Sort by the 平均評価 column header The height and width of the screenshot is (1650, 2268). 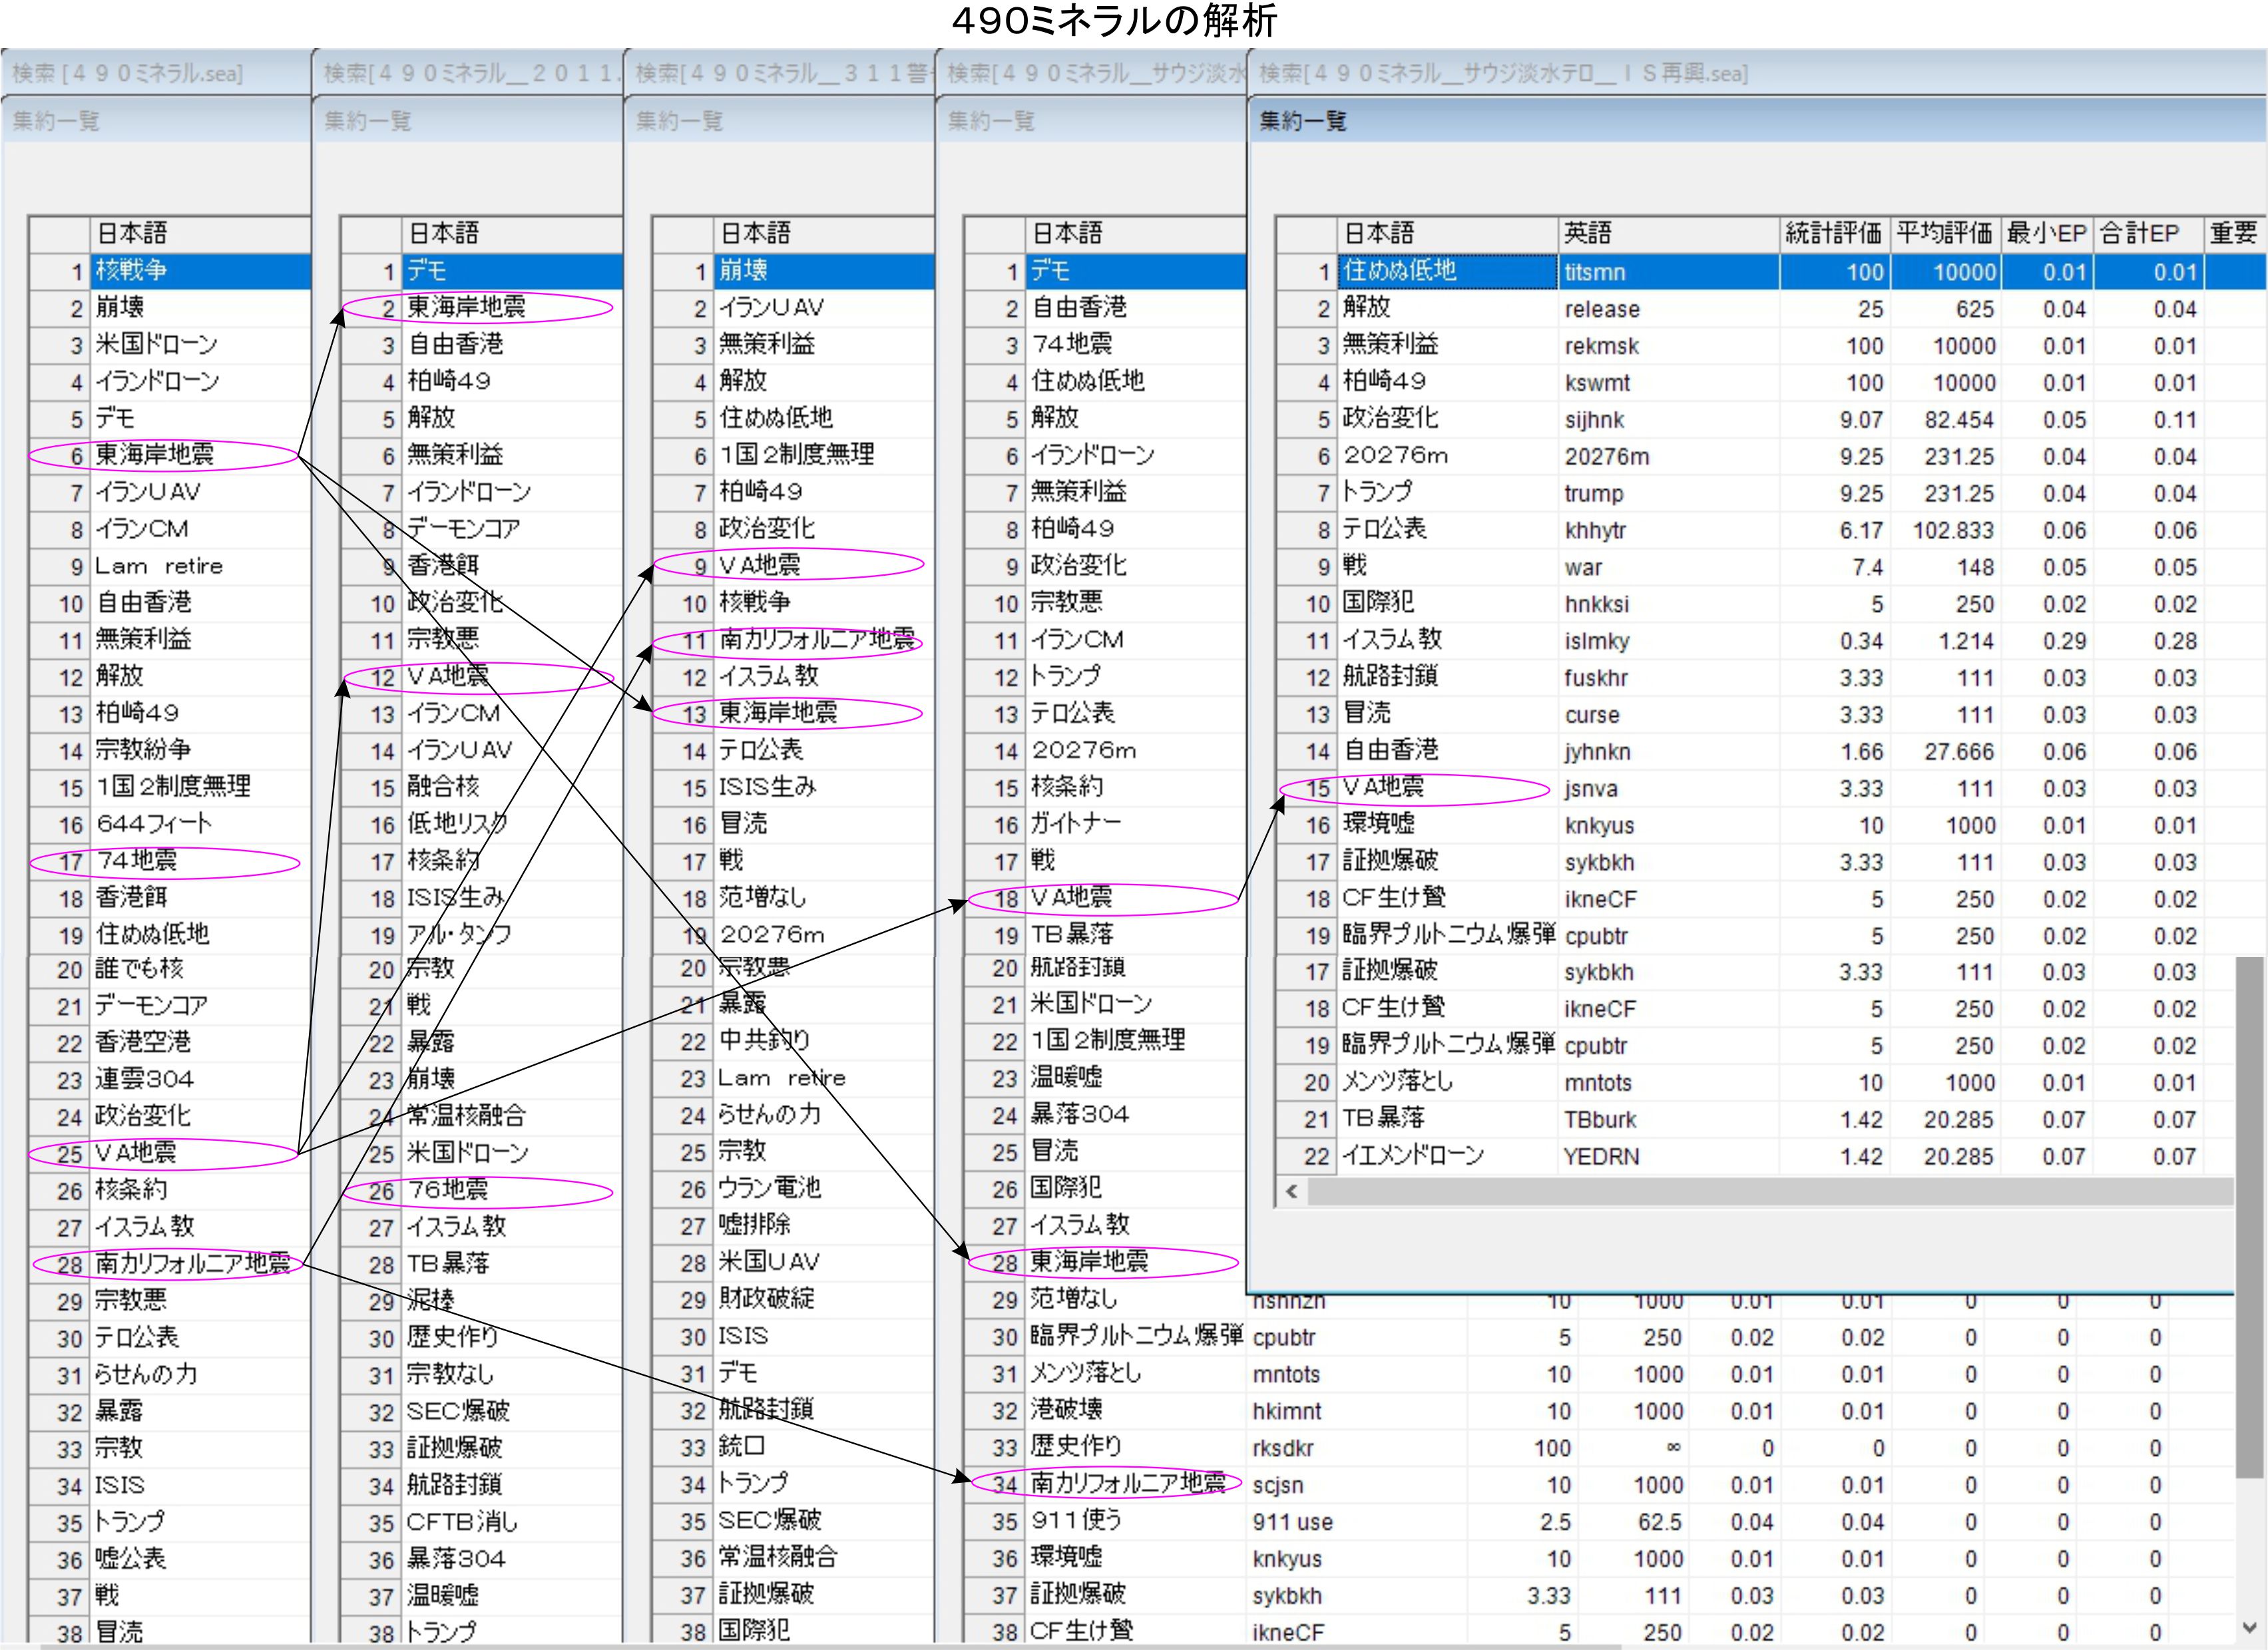pos(1944,233)
